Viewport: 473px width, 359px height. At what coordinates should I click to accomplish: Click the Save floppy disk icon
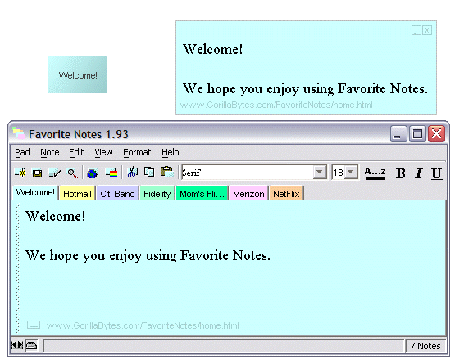click(x=38, y=173)
